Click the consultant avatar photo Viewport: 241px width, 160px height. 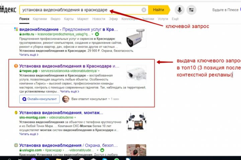point(66,99)
